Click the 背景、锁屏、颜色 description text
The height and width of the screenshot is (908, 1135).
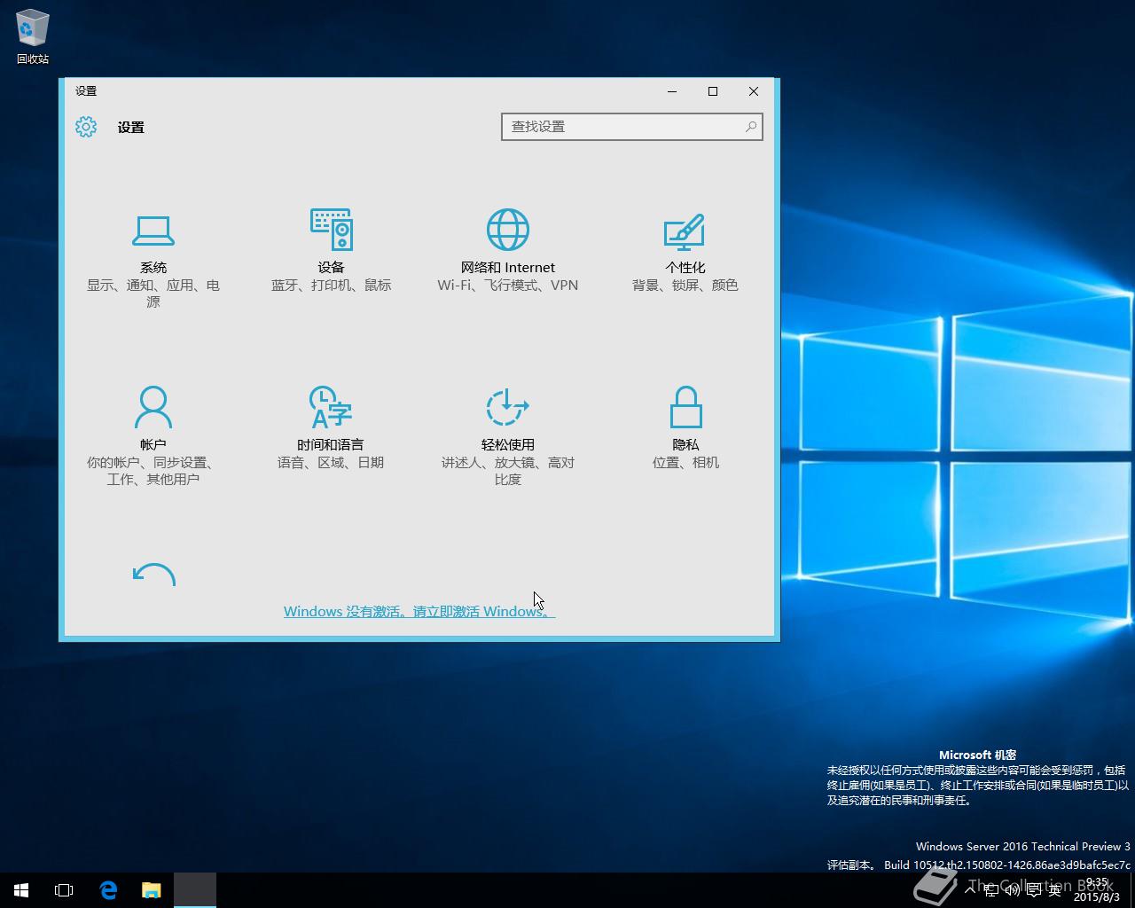pos(685,285)
